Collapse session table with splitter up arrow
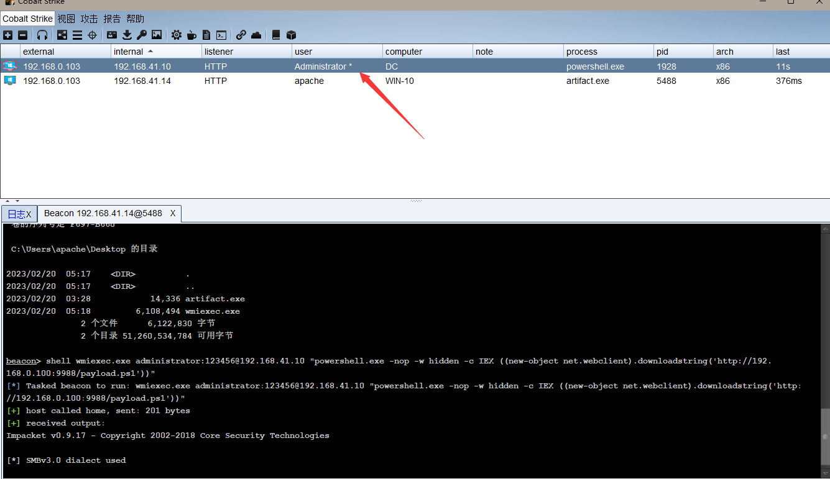Image resolution: width=830 pixels, height=479 pixels. [x=8, y=201]
